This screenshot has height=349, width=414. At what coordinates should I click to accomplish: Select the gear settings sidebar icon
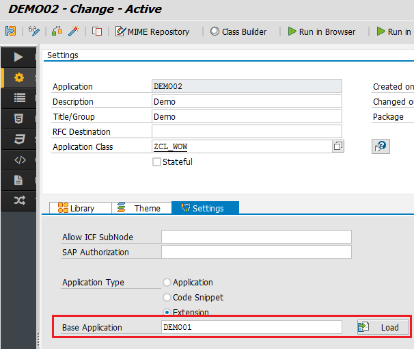(19, 78)
